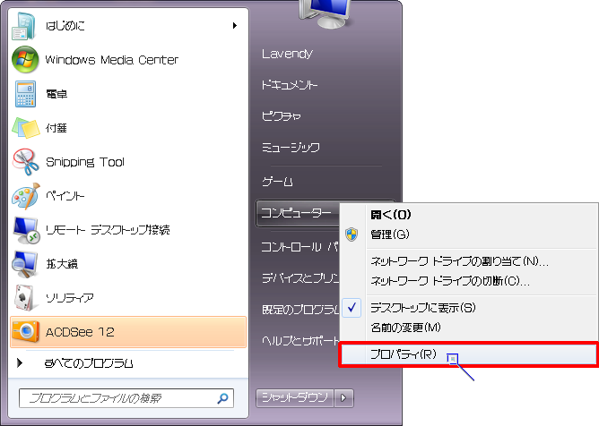Select プロパティ(R) in the context menu
The height and width of the screenshot is (426, 599).
404,354
